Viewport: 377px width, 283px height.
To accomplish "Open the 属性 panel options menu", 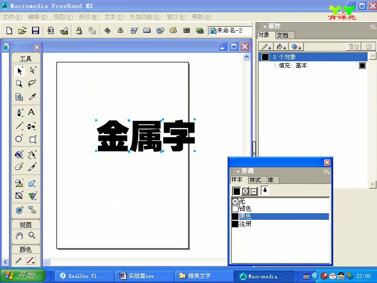I will [x=373, y=26].
